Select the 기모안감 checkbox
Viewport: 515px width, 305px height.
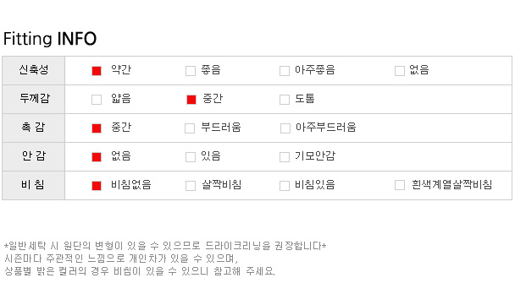[x=285, y=157]
